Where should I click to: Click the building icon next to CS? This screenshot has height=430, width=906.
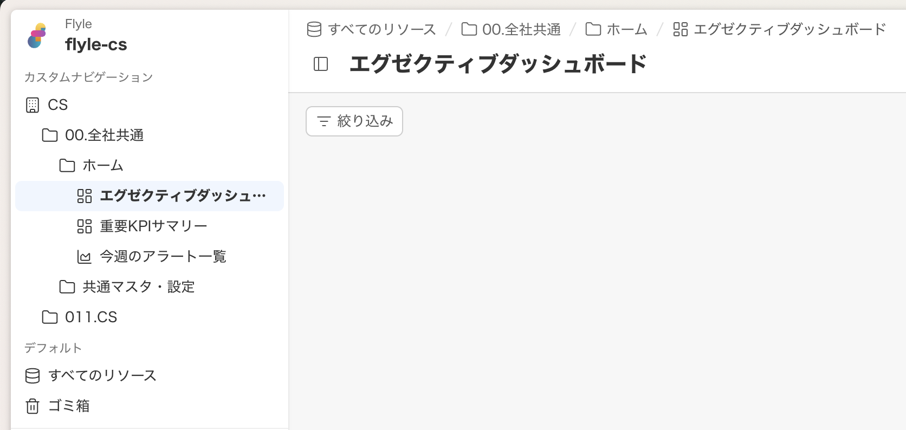tap(33, 105)
